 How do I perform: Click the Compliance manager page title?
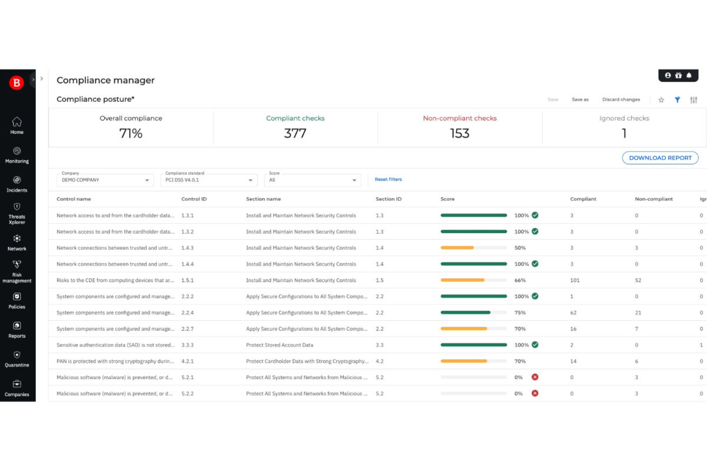click(105, 81)
